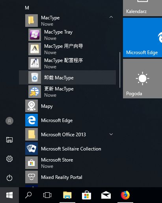Image resolution: width=162 pixels, height=203 pixels.
Task: Open Microsoft Edge in the app list
Action: tap(67, 120)
